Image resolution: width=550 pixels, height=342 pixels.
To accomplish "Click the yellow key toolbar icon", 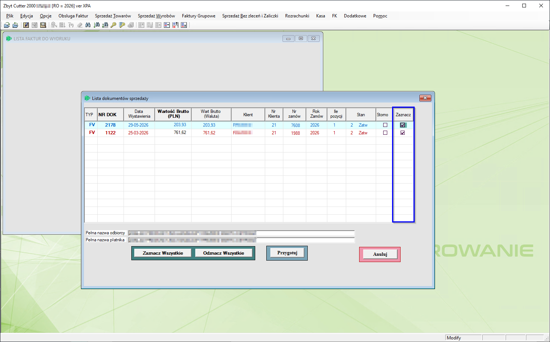I will click(x=114, y=25).
